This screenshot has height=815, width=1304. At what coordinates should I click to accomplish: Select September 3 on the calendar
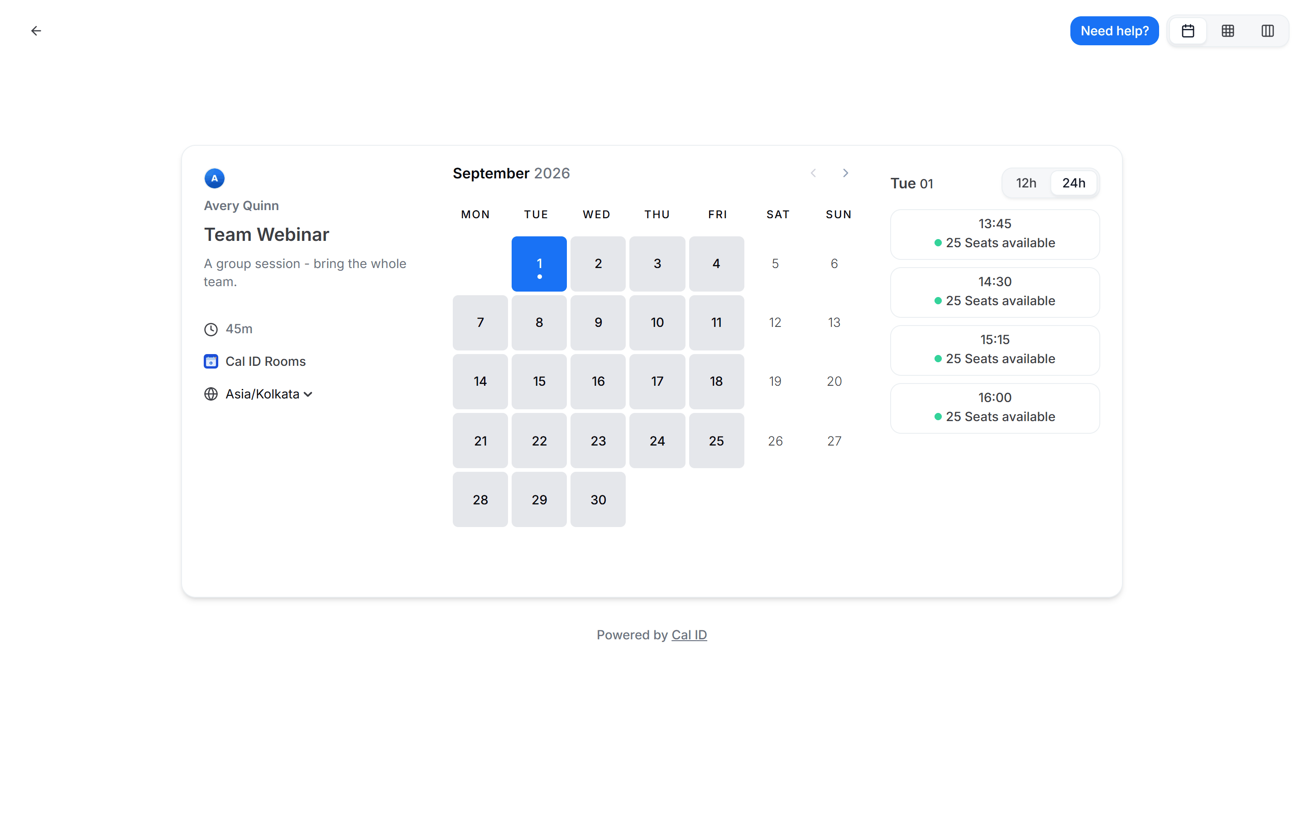(x=657, y=264)
